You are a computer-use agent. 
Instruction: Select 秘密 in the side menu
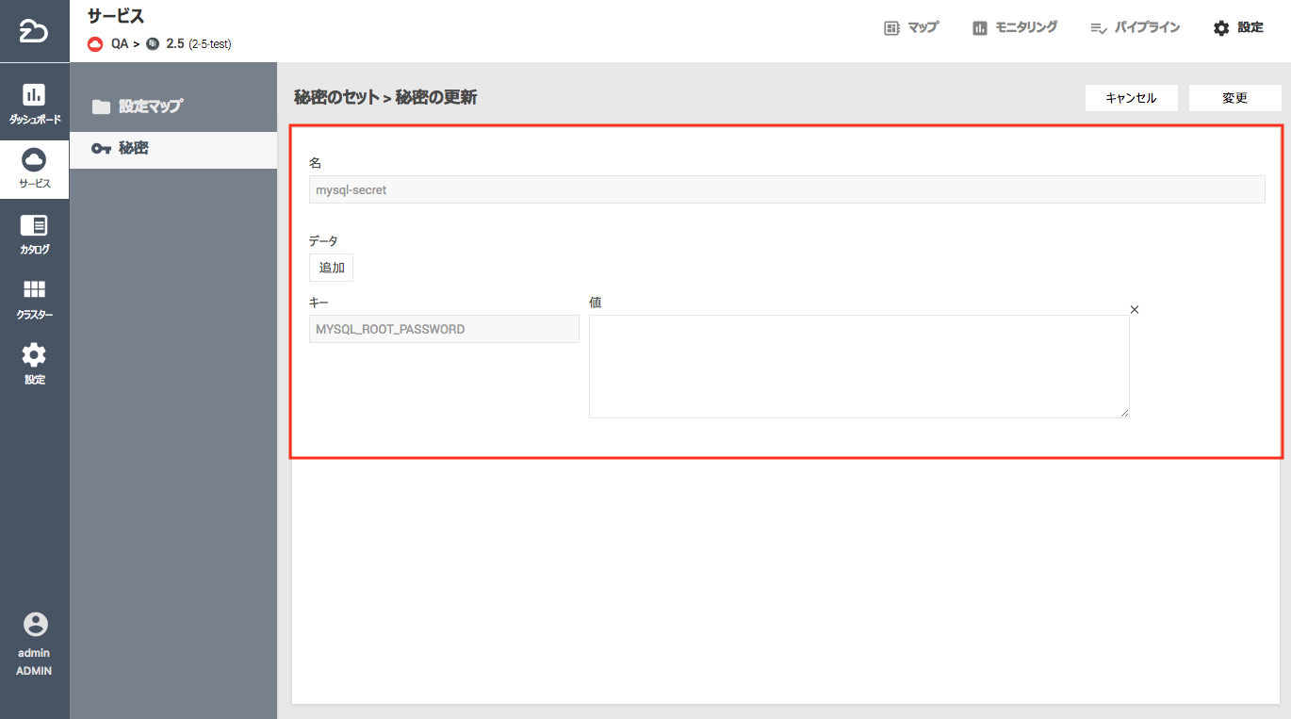coord(173,149)
